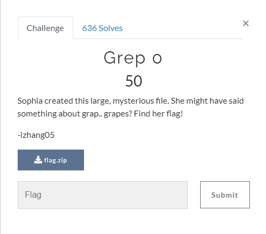
Task: Click the author name -izhang05
Action: click(36, 135)
